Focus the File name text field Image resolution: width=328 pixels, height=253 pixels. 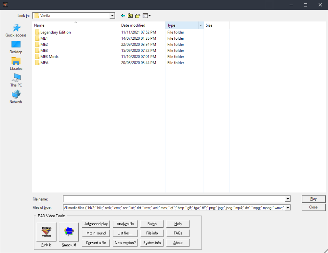click(174, 199)
